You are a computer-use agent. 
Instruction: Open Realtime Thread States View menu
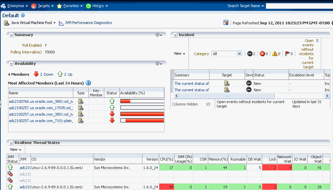pos(16,149)
